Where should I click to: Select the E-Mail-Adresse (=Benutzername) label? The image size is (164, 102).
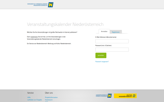coord(106,37)
